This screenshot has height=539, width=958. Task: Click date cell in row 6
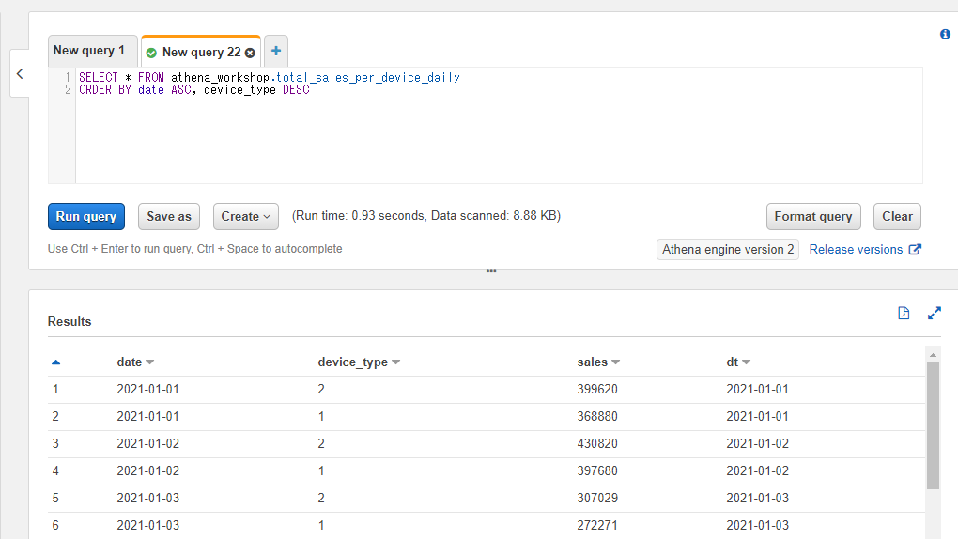pos(147,525)
